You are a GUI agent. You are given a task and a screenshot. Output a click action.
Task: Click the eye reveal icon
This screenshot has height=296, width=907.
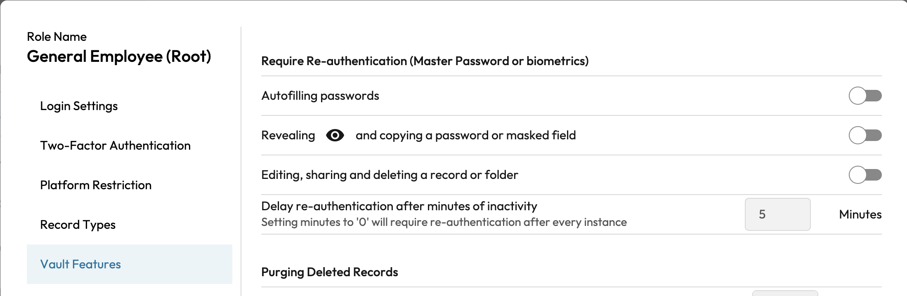(x=335, y=135)
